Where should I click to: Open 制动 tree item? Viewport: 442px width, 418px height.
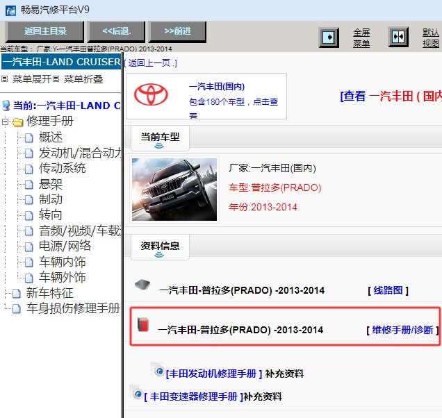tap(51, 199)
